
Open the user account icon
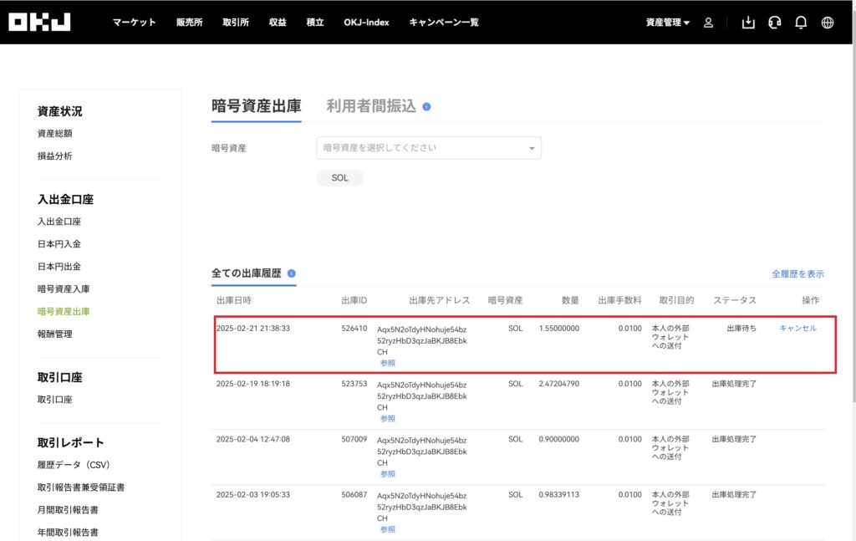(x=708, y=23)
